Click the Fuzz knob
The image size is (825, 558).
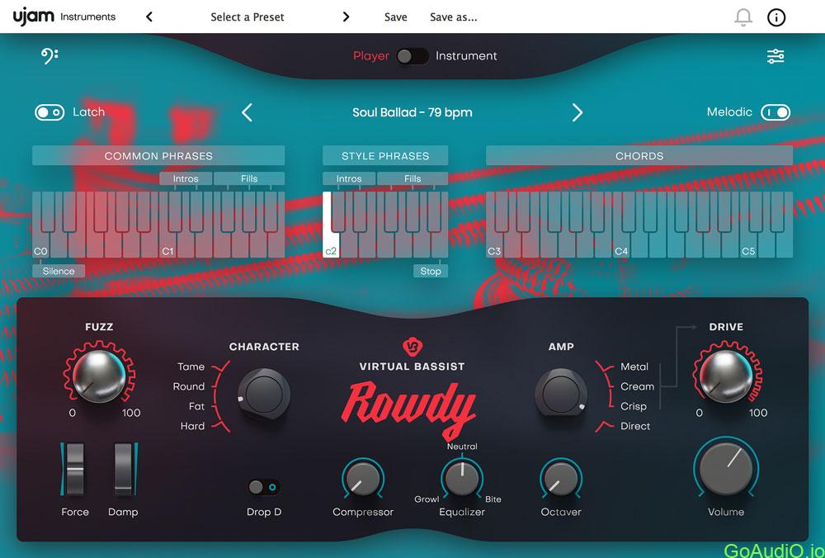pos(99,376)
